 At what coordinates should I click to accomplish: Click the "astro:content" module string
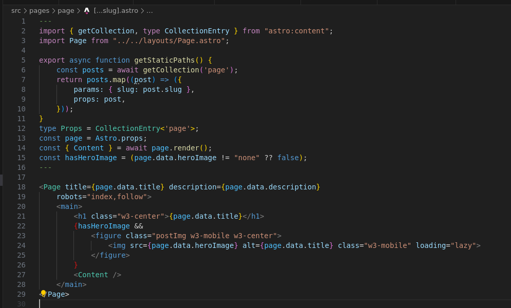pyautogui.click(x=296, y=31)
